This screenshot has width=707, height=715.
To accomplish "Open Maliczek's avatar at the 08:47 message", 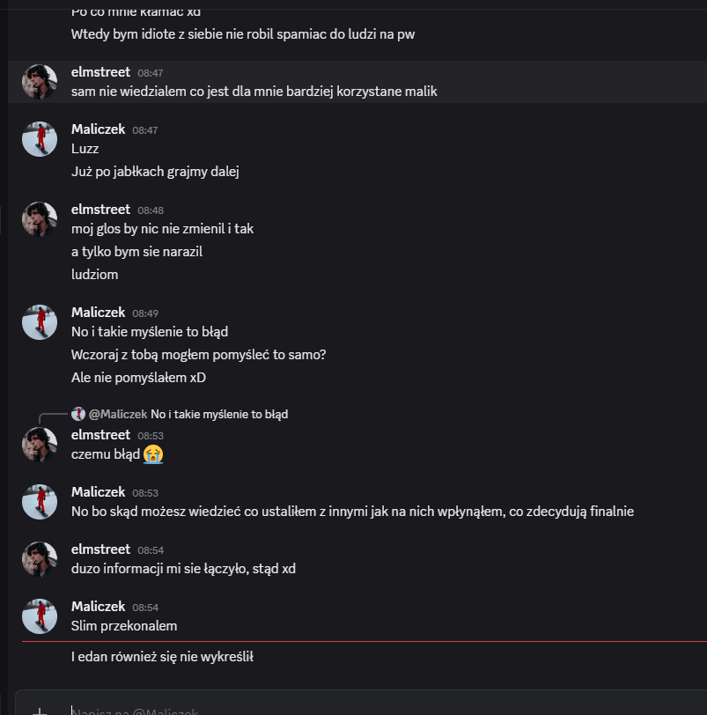I will tap(40, 139).
